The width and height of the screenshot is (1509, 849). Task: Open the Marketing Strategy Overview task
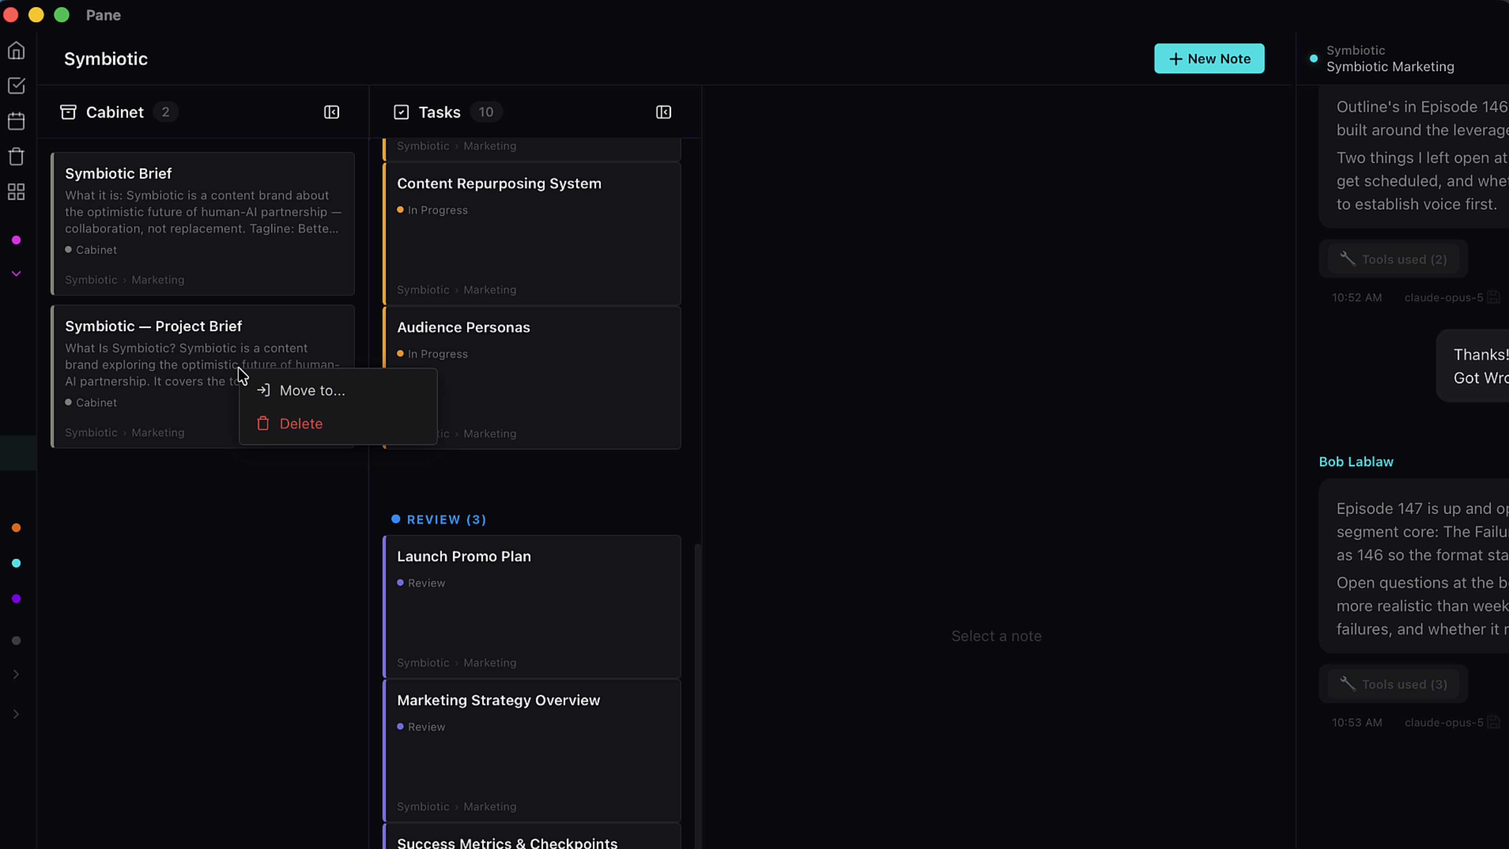coord(532,751)
